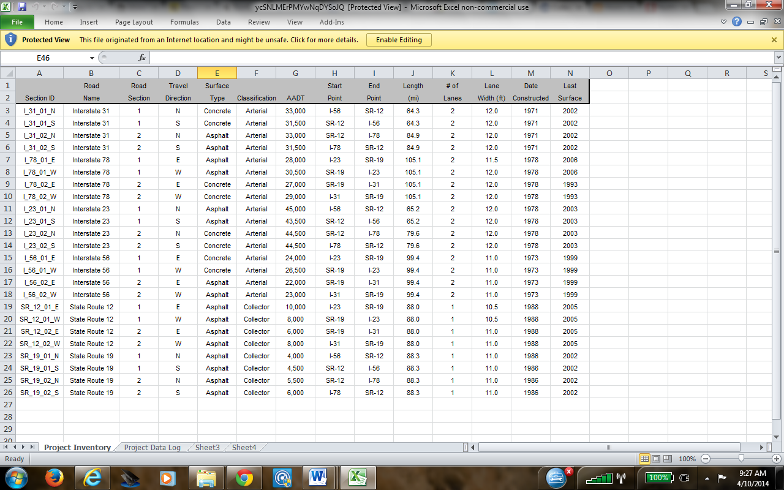Click the Redo arrow icon
Screen dimensions: 784x490
tap(54, 7)
